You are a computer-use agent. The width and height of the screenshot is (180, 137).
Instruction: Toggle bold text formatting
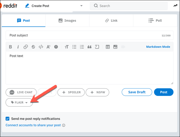click(11, 47)
